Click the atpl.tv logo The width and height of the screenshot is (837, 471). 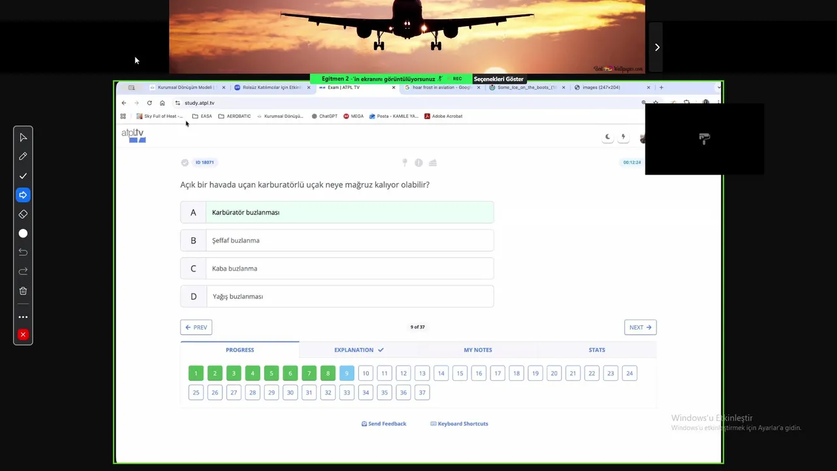coord(133,135)
